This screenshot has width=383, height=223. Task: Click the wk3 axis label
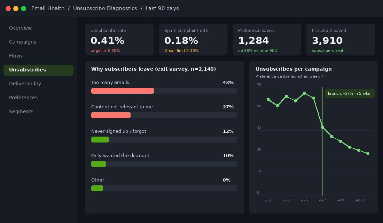[x=286, y=200]
